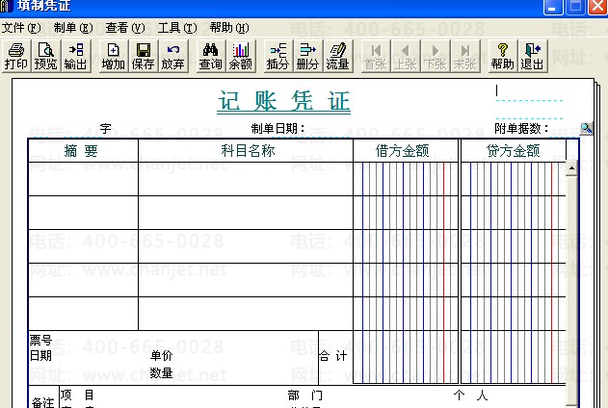Click the 输出 (Export) toolbar icon

75,56
